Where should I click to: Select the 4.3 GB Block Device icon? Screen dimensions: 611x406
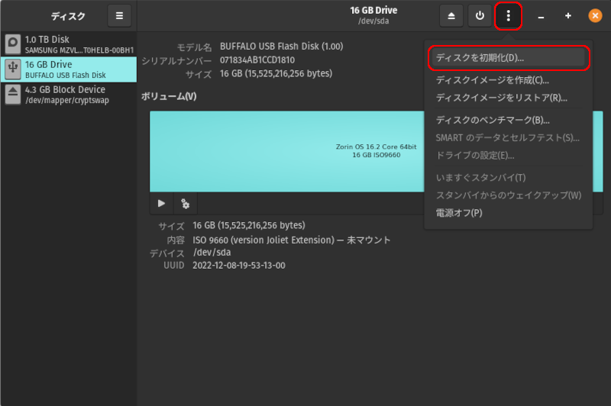coord(13,94)
